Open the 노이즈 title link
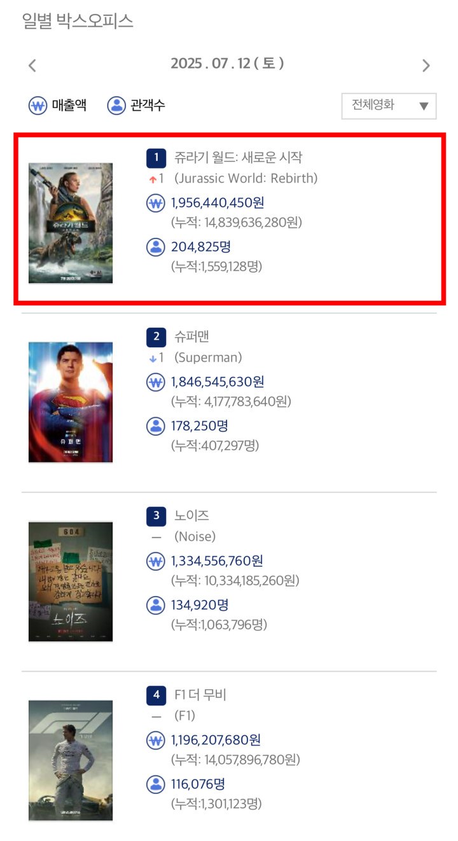Image resolution: width=458 pixels, height=841 pixels. click(191, 516)
